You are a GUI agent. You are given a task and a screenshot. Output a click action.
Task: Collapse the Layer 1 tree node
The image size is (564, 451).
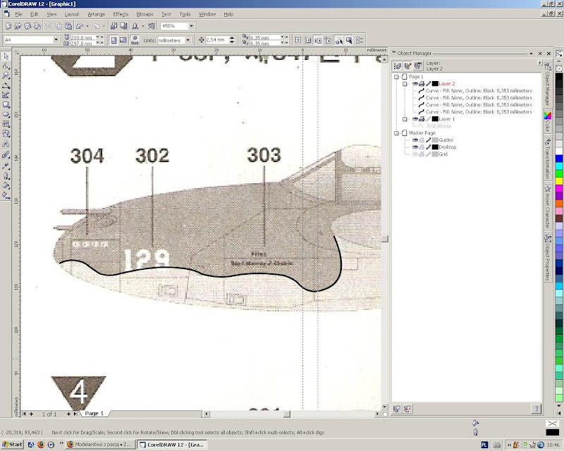pyautogui.click(x=405, y=119)
